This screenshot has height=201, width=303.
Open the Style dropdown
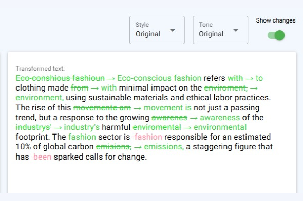(157, 30)
